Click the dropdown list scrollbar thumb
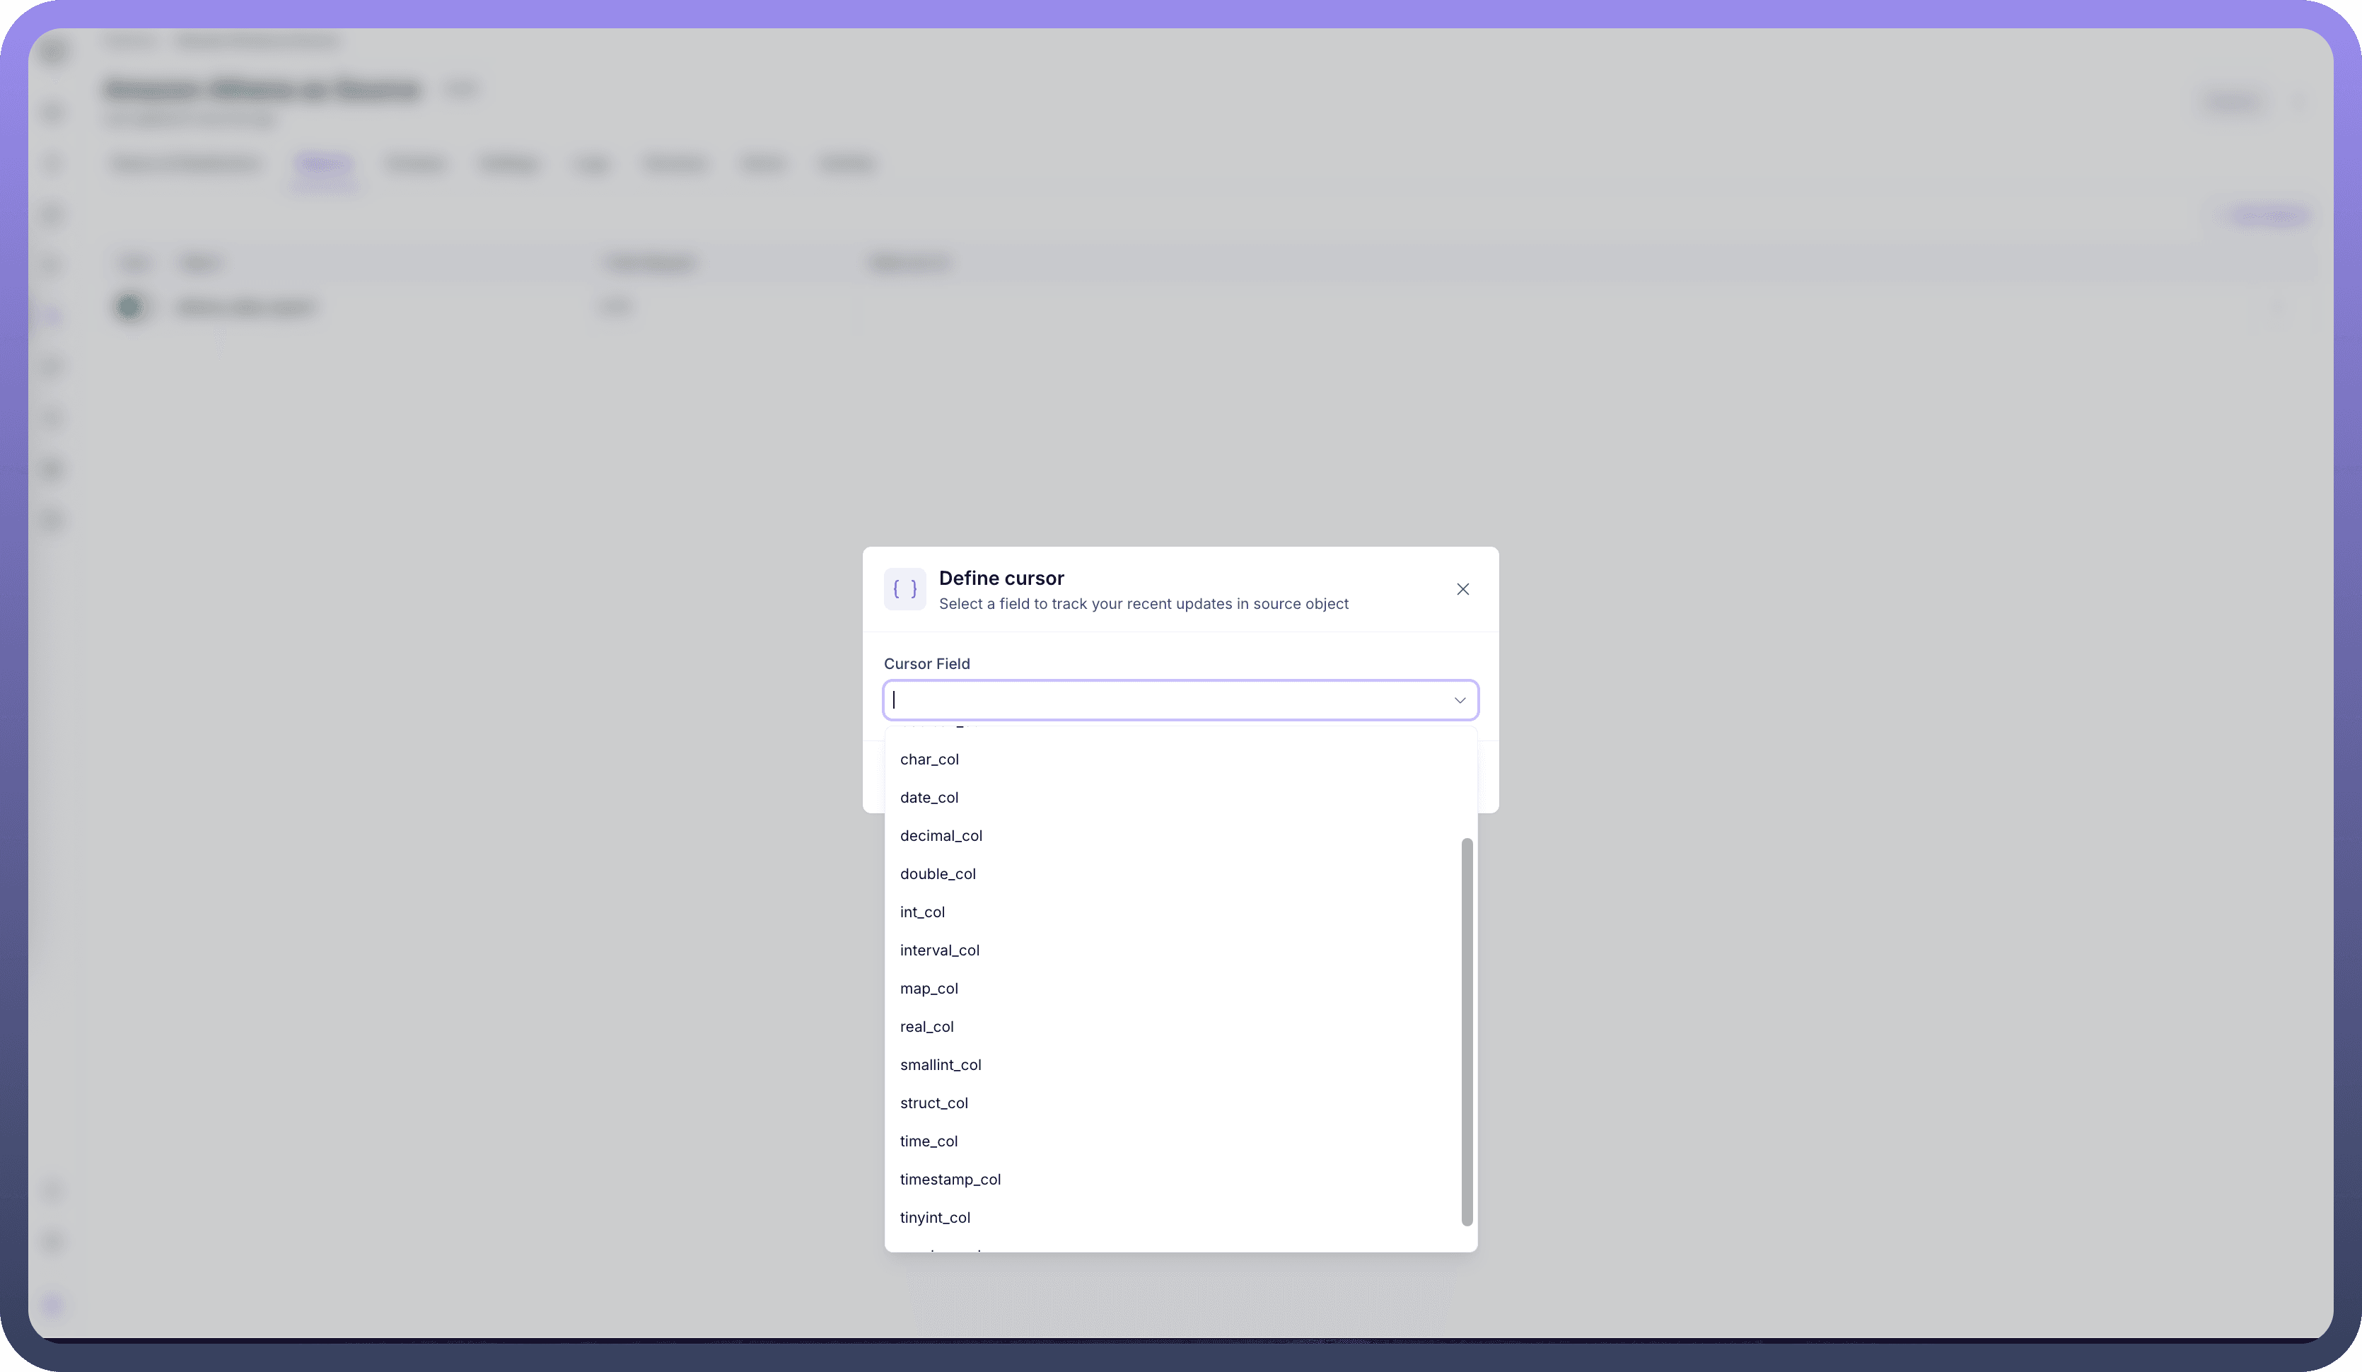 coord(1467,1031)
